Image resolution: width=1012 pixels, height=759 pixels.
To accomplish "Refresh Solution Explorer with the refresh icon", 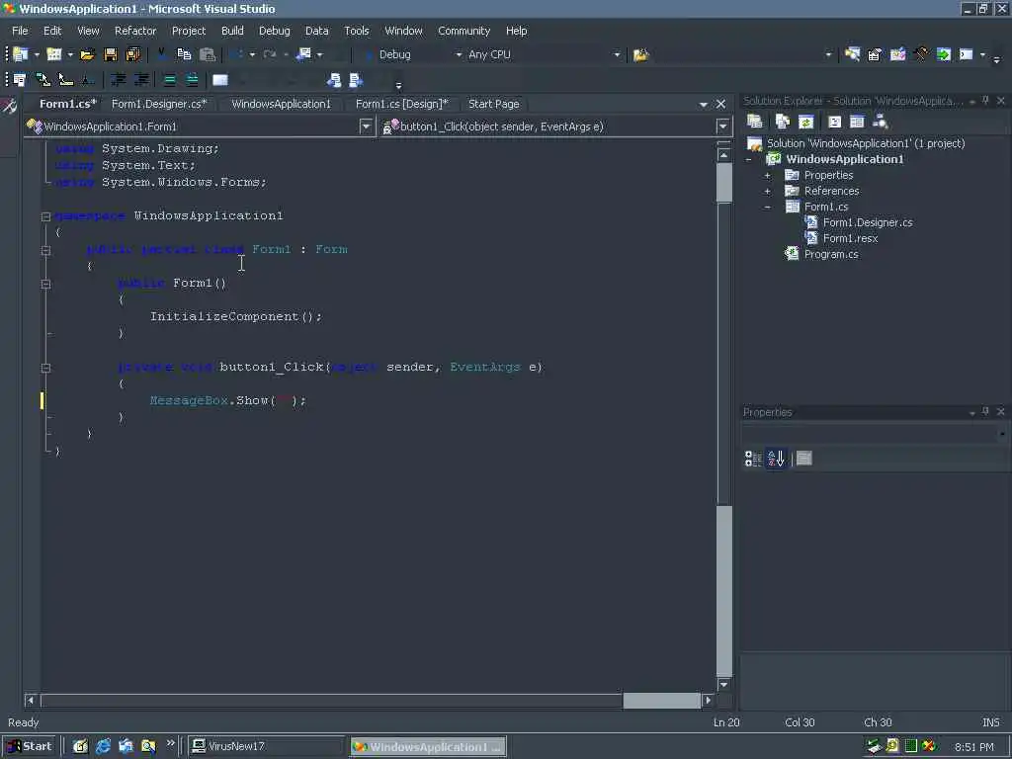I will pyautogui.click(x=805, y=122).
